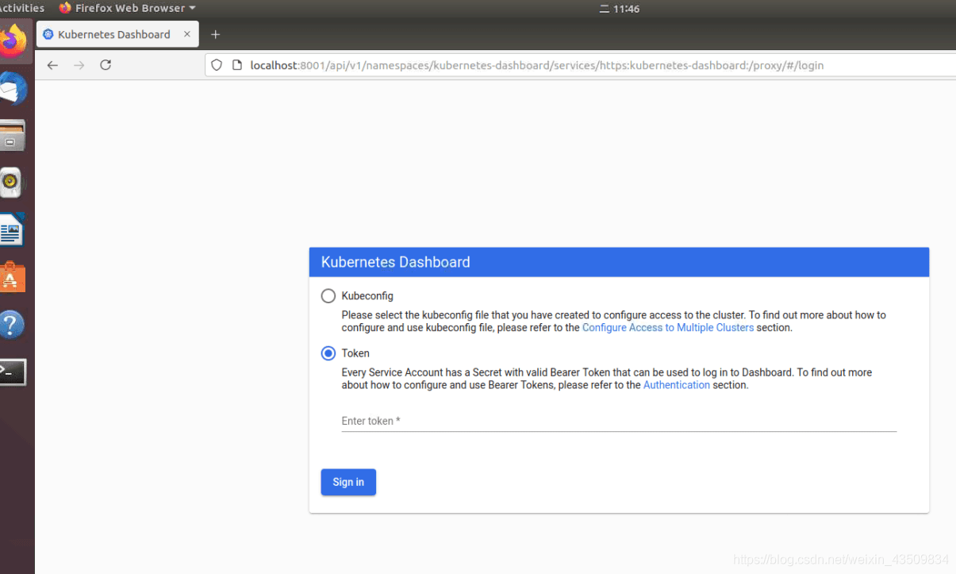This screenshot has height=574, width=956.
Task: Click the browser forward arrow
Action: (x=79, y=65)
